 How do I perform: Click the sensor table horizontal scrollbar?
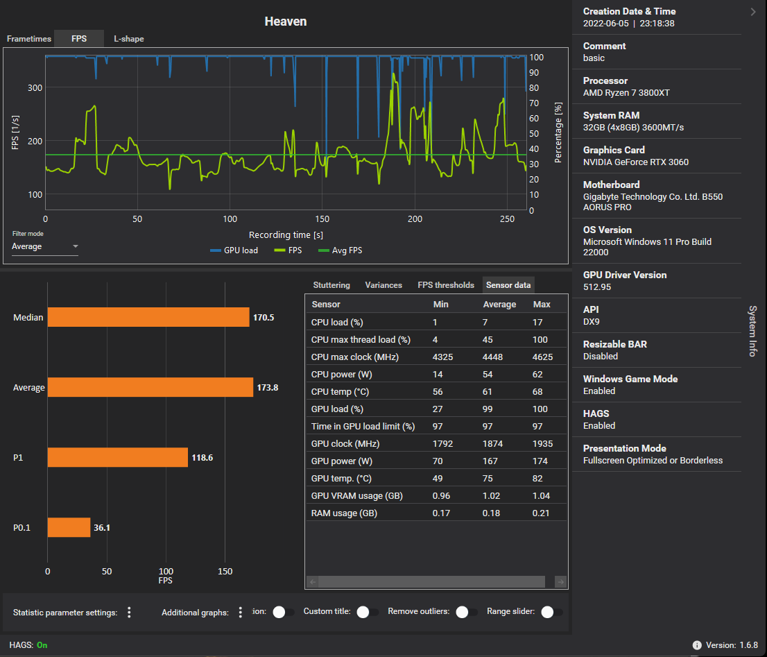point(432,581)
